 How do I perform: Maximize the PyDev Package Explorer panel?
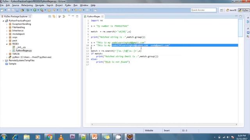(77, 16)
